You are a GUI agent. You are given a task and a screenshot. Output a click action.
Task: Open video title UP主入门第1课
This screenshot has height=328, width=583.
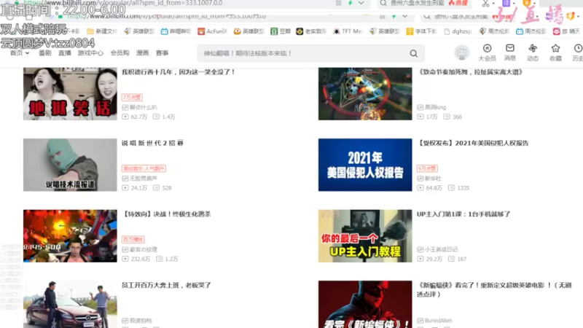(463, 214)
